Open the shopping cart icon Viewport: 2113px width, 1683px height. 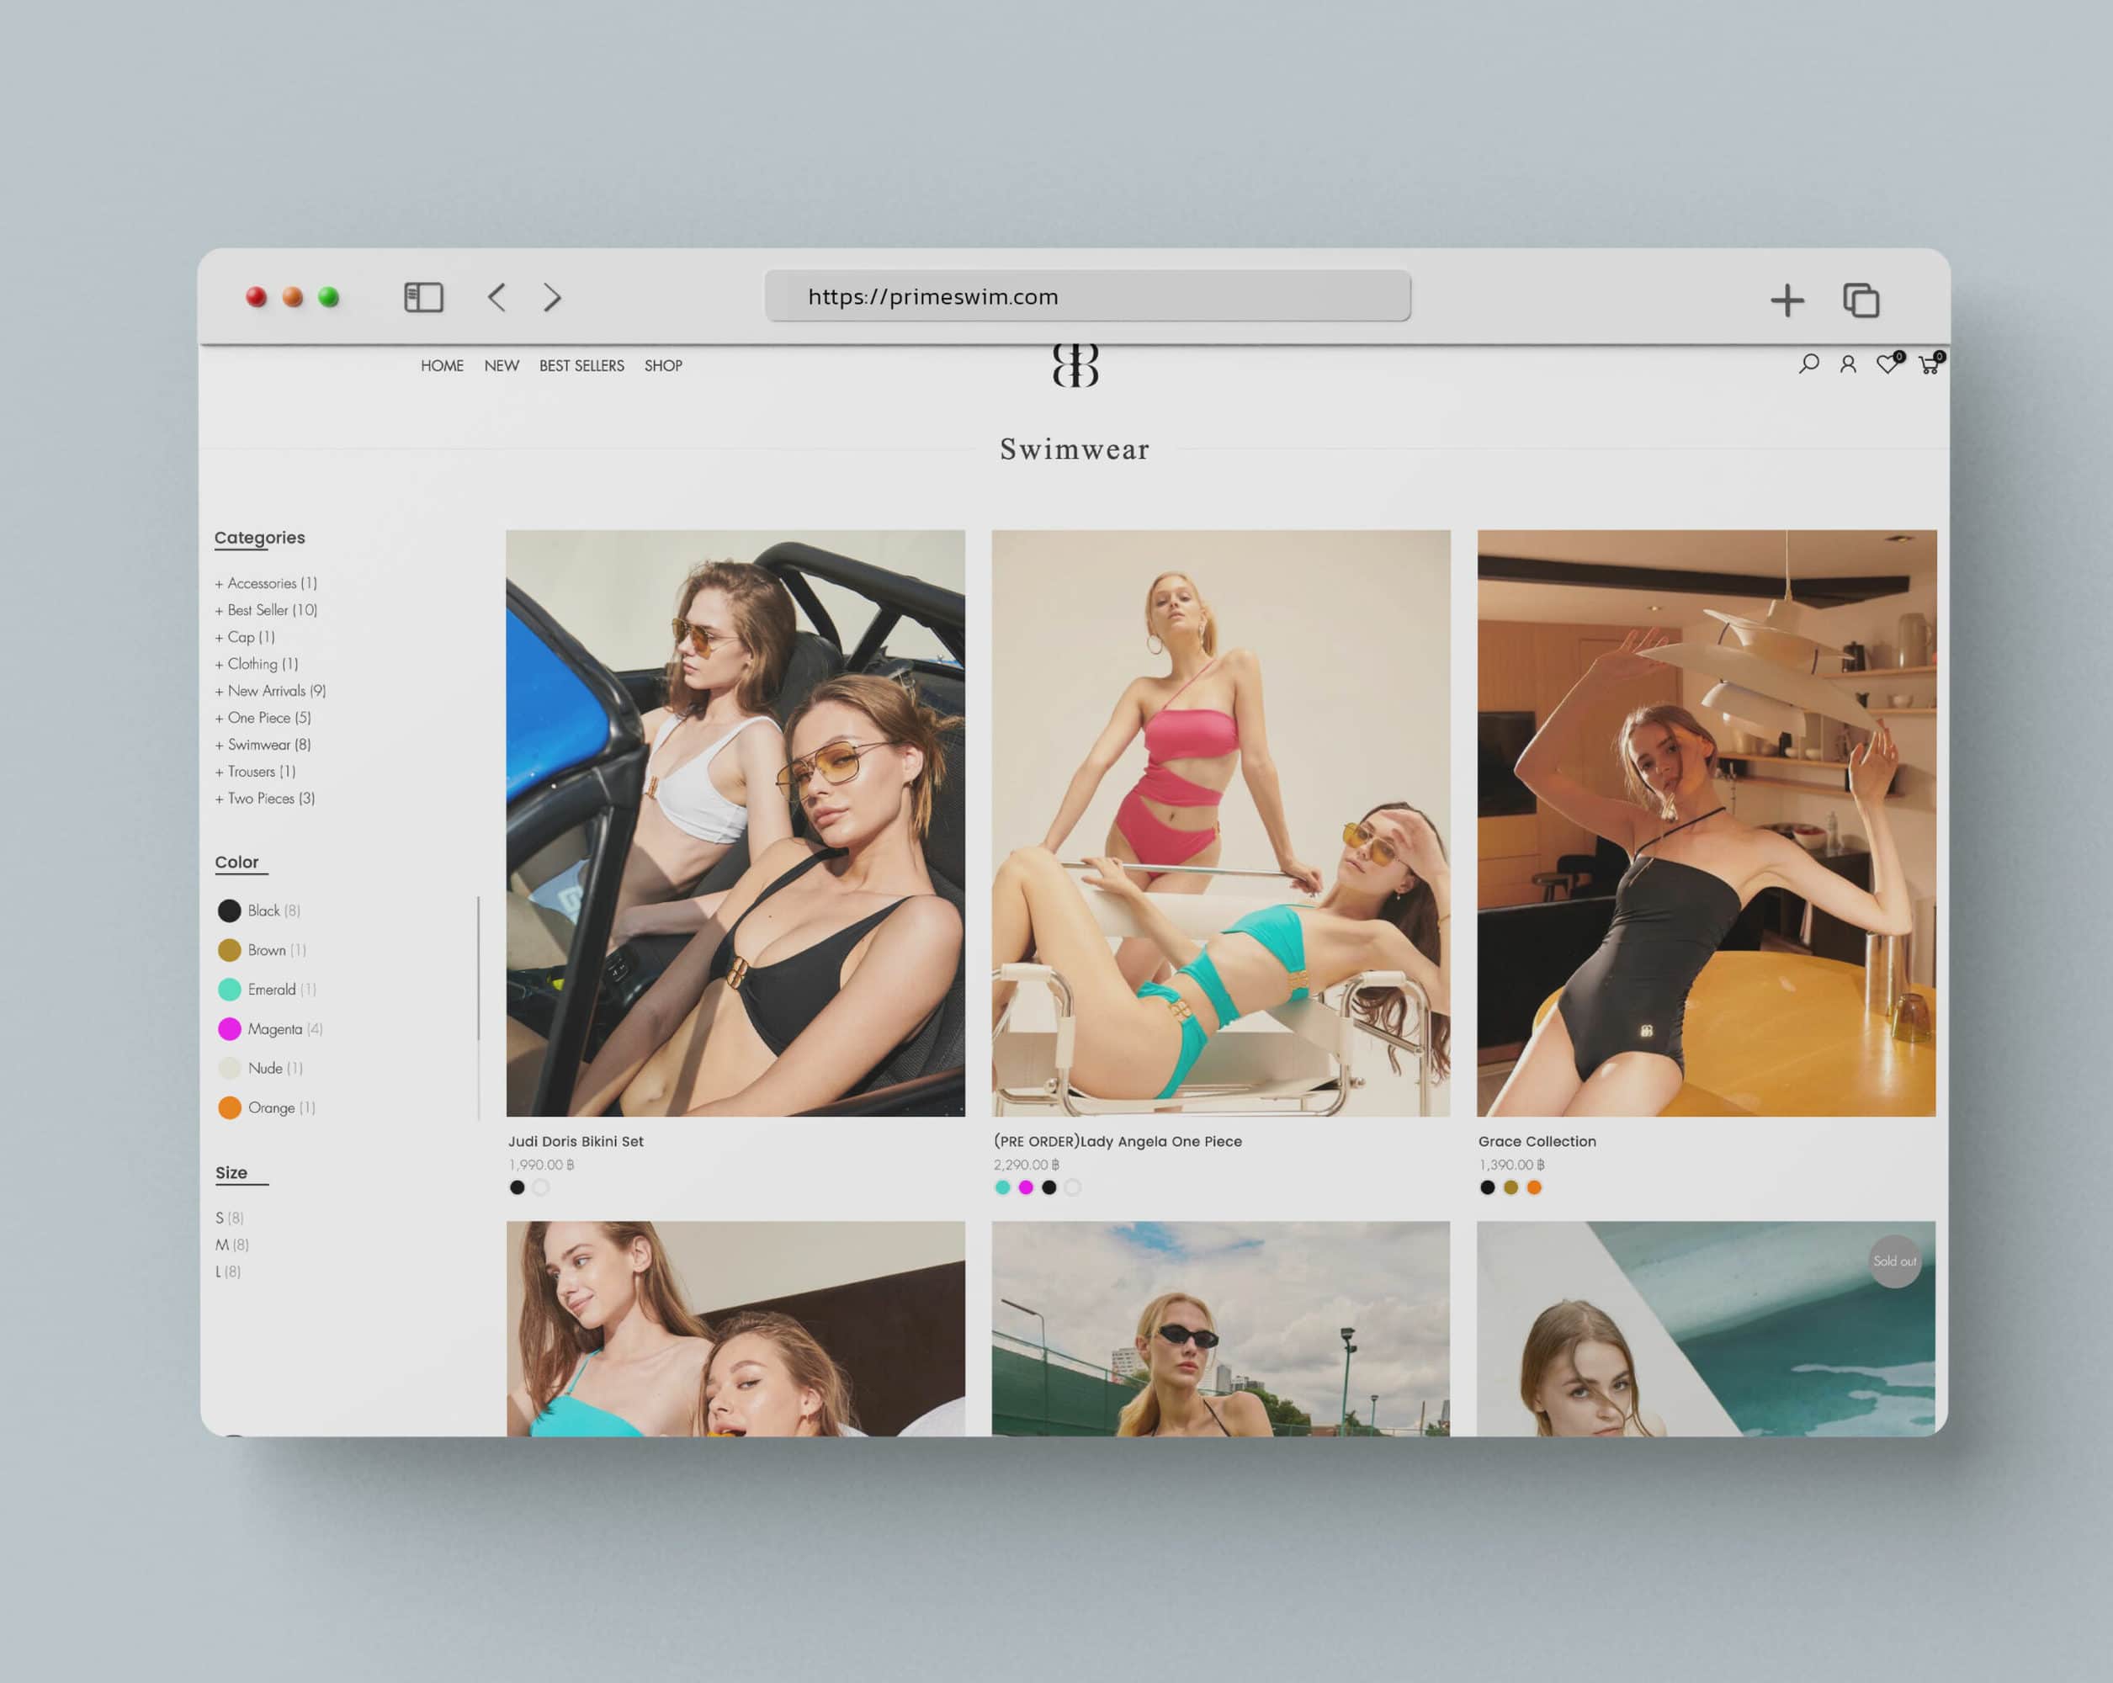pos(1928,364)
